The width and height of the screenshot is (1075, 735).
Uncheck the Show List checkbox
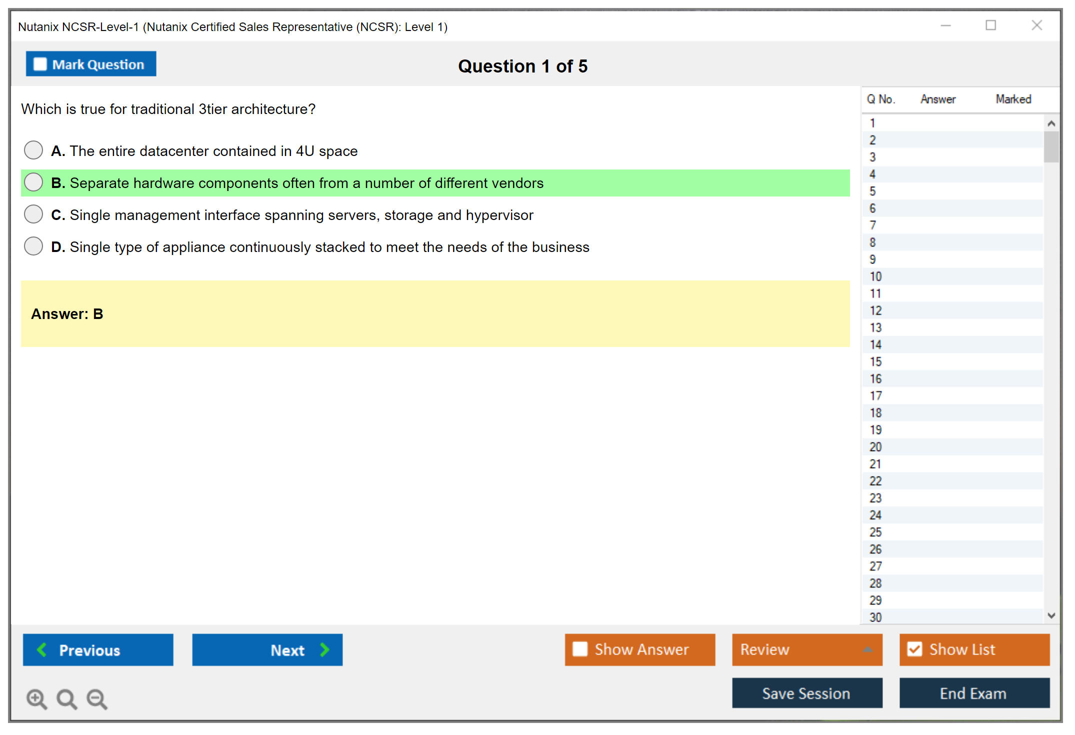914,649
